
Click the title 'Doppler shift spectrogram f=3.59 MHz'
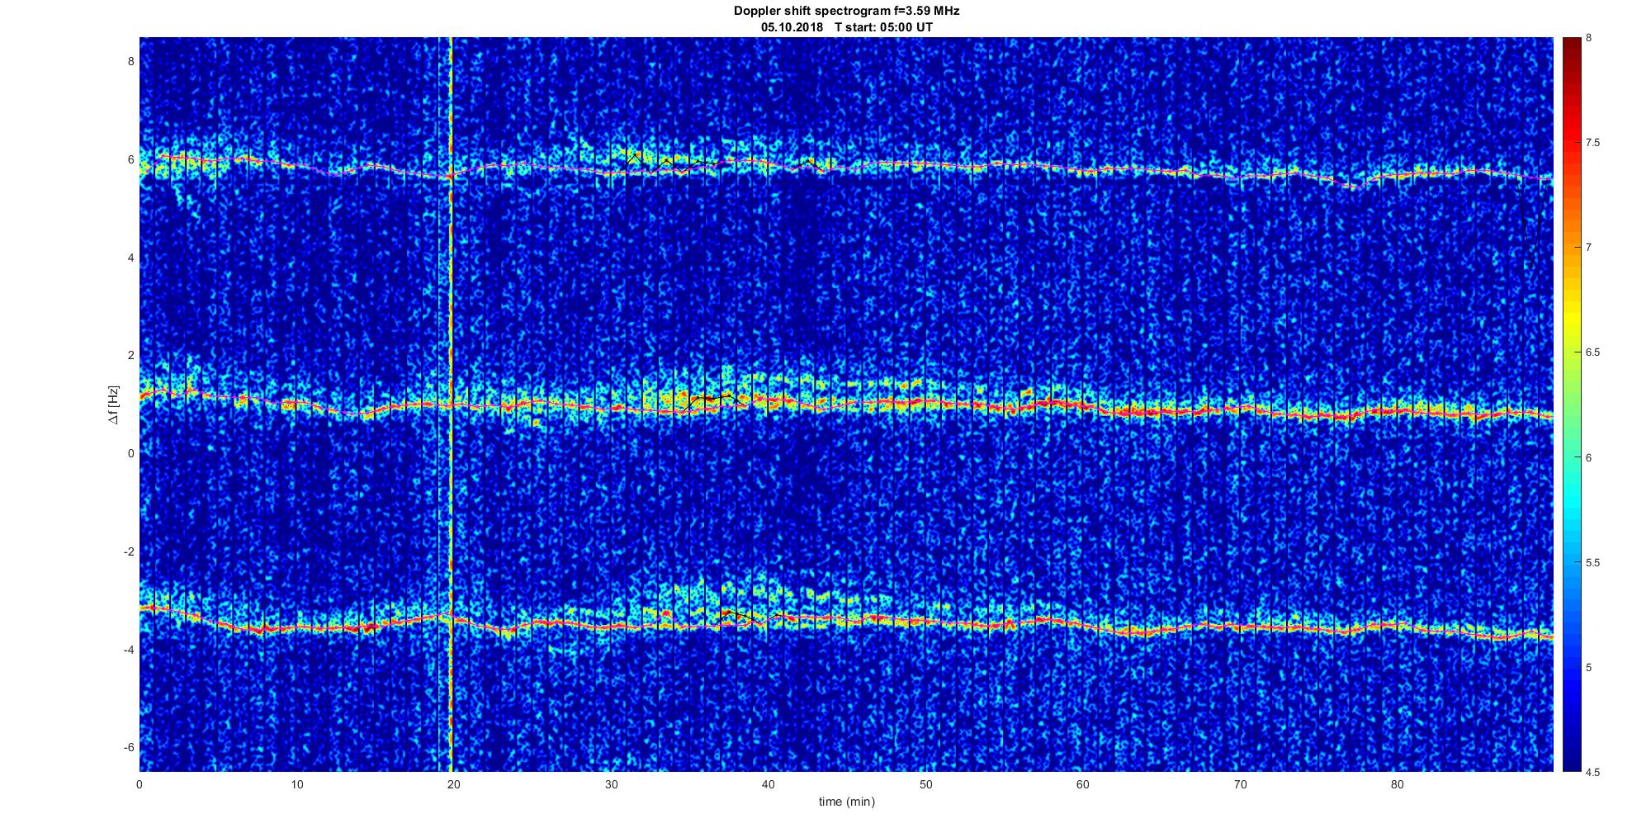[x=846, y=12]
